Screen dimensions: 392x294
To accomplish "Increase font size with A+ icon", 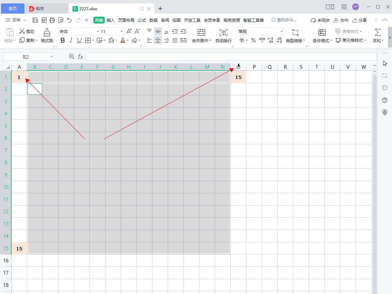I will [x=129, y=31].
